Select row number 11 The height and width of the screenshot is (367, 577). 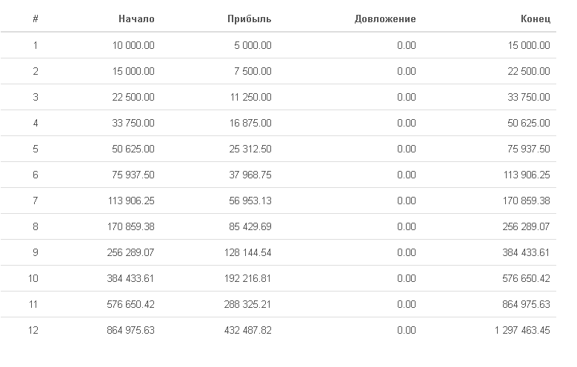(x=34, y=304)
